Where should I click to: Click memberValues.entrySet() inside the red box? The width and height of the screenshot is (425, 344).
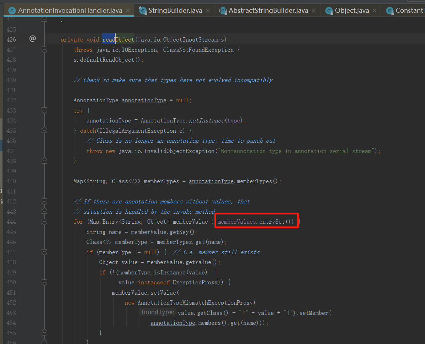[255, 222]
